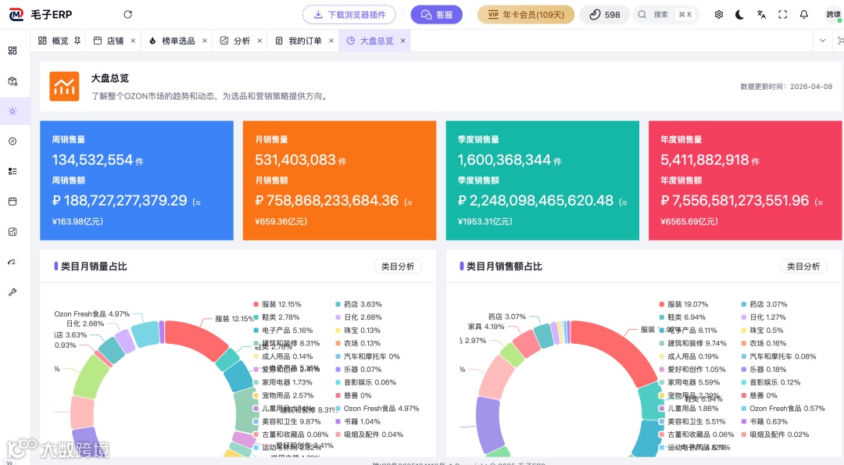Click the 搜索 search field
This screenshot has width=844, height=465.
(666, 15)
